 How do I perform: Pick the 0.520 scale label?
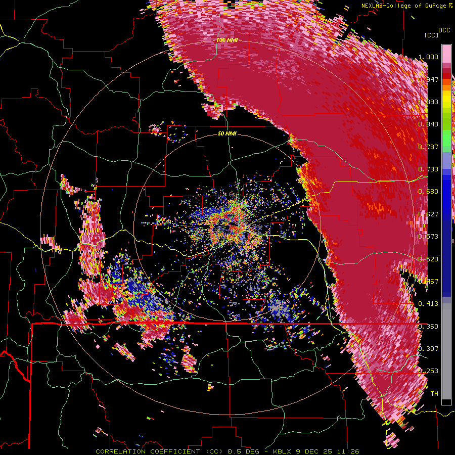(428, 259)
